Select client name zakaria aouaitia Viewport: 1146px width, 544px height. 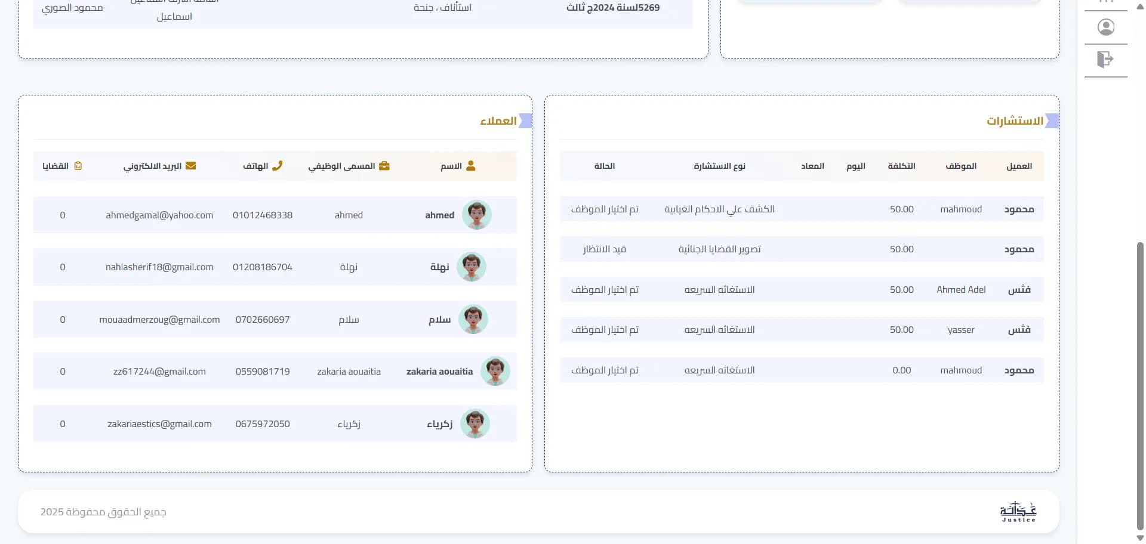(439, 372)
